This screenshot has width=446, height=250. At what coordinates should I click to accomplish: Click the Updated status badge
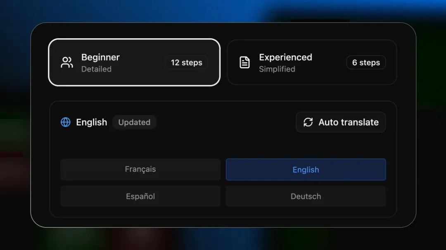click(134, 122)
